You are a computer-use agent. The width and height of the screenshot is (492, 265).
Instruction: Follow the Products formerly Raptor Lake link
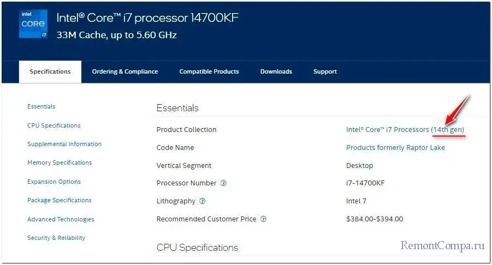(395, 148)
